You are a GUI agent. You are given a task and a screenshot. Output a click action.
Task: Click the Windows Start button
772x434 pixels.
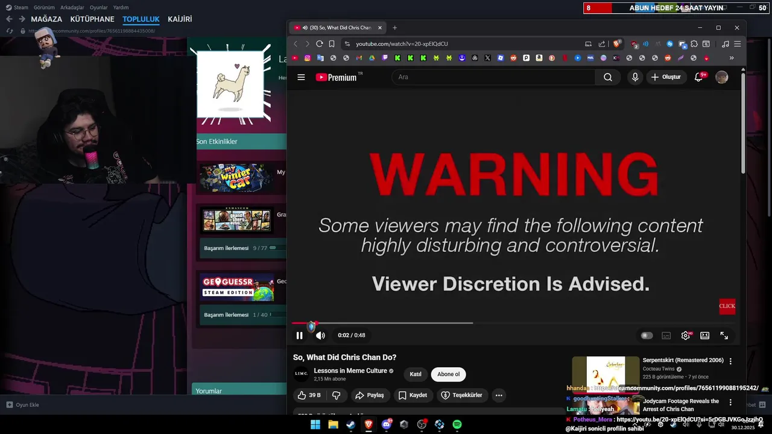pyautogui.click(x=315, y=424)
